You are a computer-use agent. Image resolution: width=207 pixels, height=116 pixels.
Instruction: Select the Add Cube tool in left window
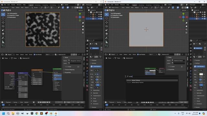(x=3, y=46)
